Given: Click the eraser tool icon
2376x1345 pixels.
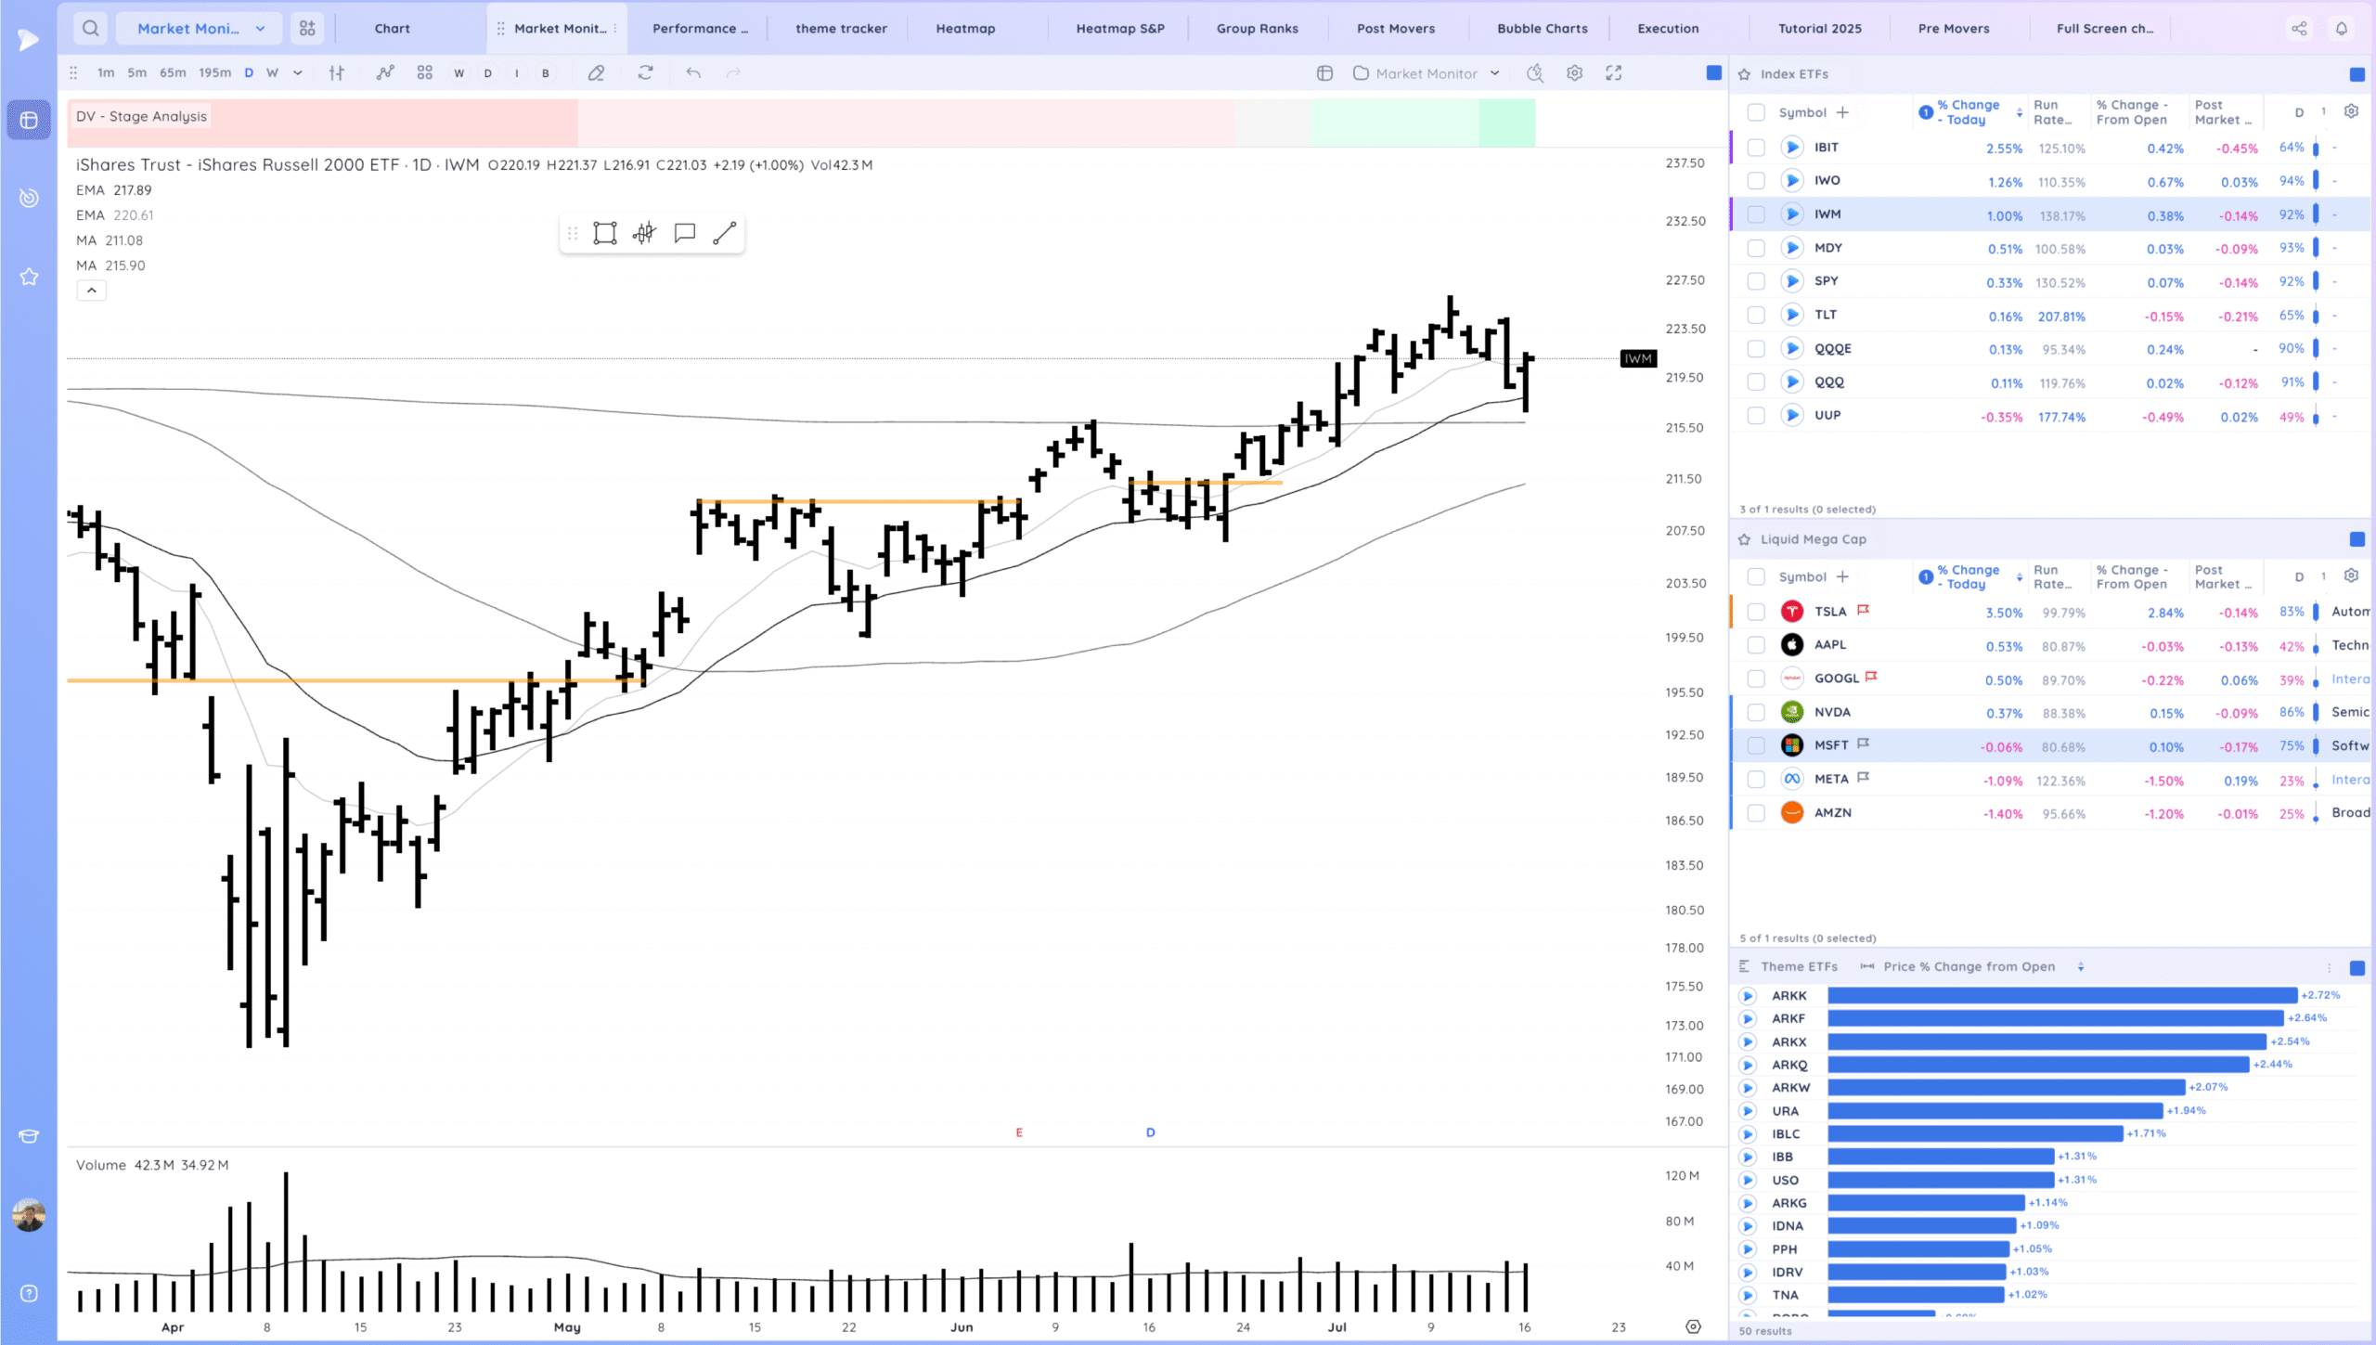Looking at the screenshot, I should click(x=596, y=73).
